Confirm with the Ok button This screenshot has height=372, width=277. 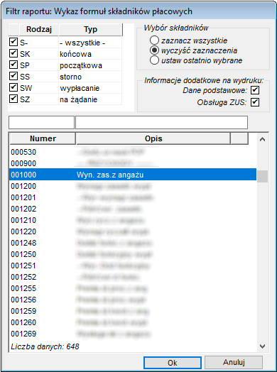[x=173, y=363]
